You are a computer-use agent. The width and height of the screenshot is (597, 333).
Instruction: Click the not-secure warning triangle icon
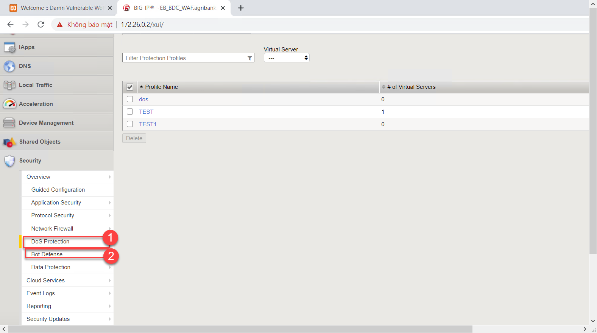coord(59,25)
